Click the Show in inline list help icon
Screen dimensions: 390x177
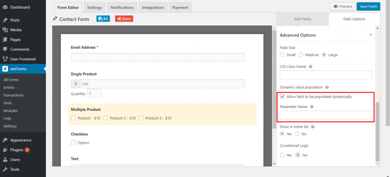click(313, 127)
